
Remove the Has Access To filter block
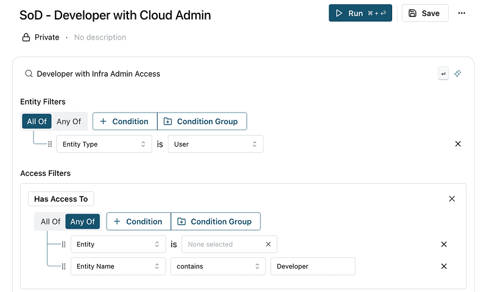tap(452, 199)
